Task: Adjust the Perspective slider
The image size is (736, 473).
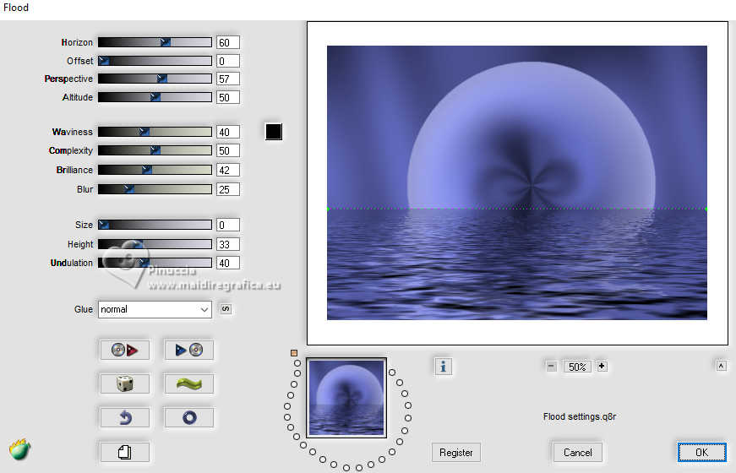Action: pyautogui.click(x=155, y=79)
